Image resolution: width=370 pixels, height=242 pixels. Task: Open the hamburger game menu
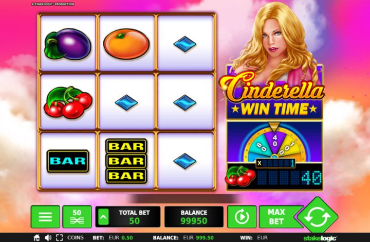point(45,217)
